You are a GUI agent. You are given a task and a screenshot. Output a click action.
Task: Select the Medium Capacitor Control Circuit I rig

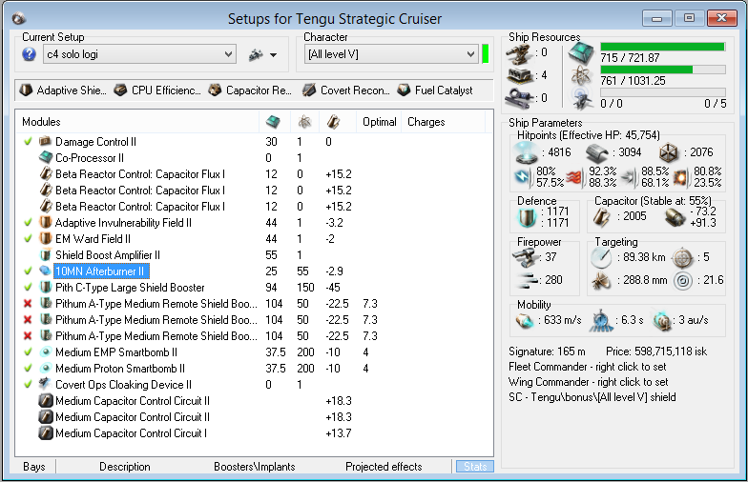pos(254,432)
